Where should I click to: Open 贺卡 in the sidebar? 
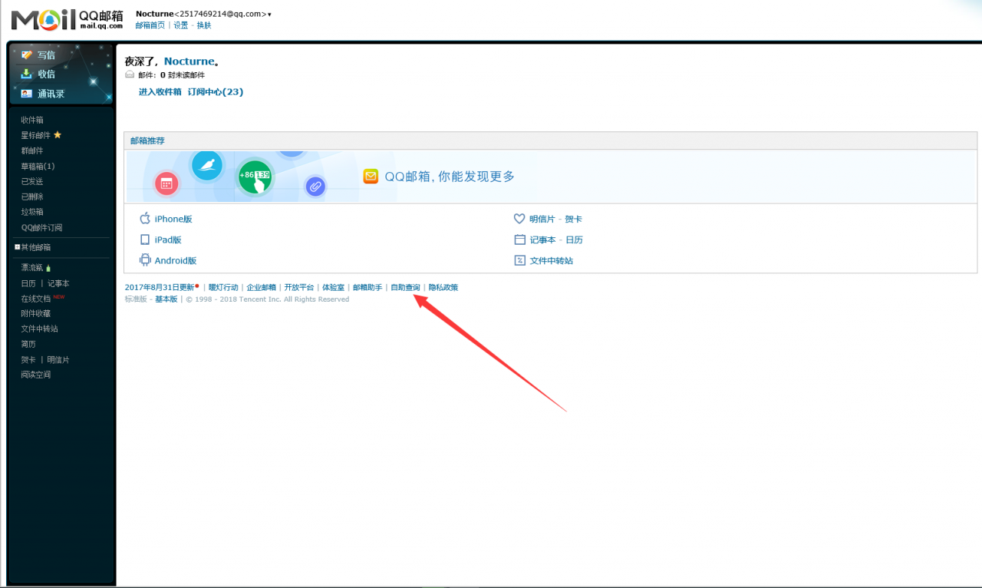(x=28, y=359)
